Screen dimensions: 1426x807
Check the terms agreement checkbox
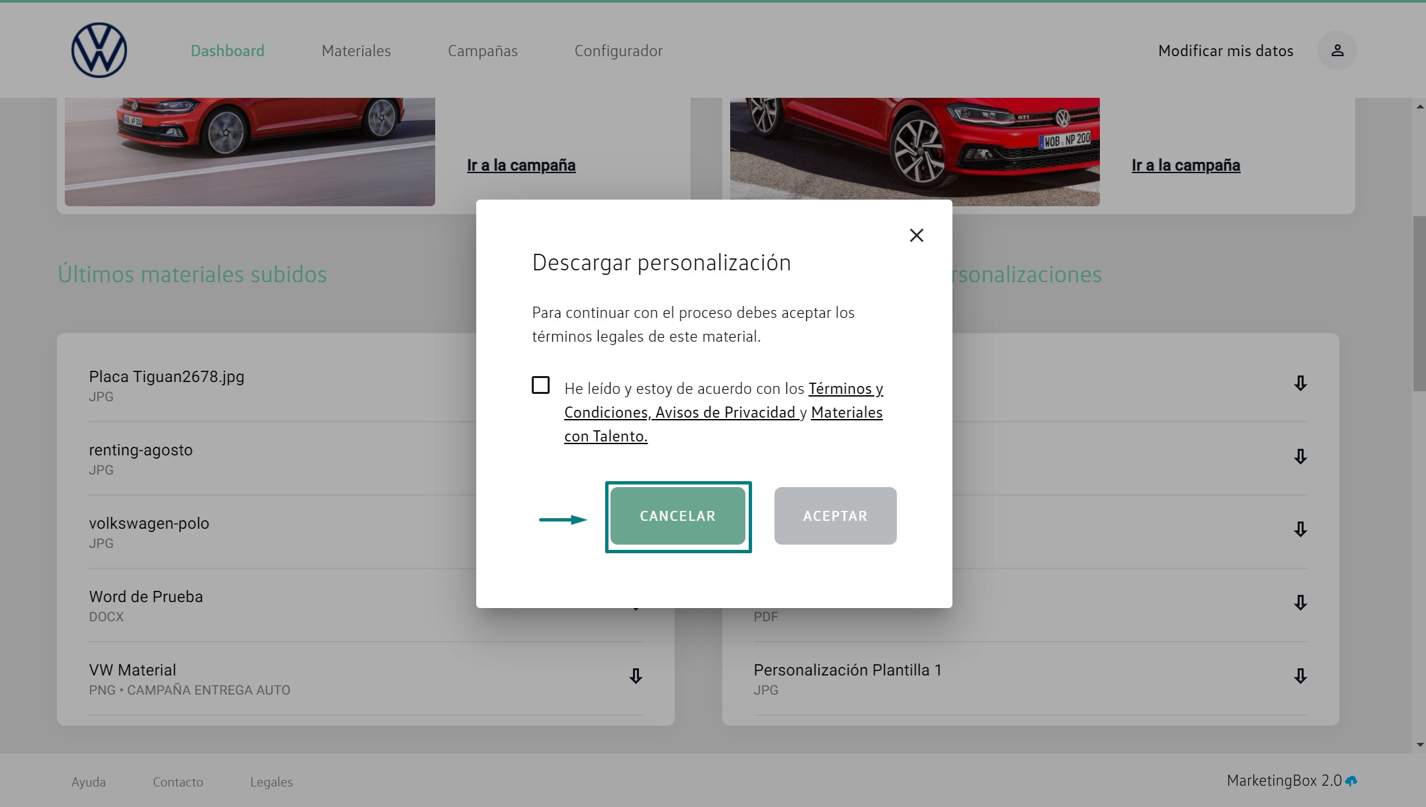pyautogui.click(x=540, y=385)
